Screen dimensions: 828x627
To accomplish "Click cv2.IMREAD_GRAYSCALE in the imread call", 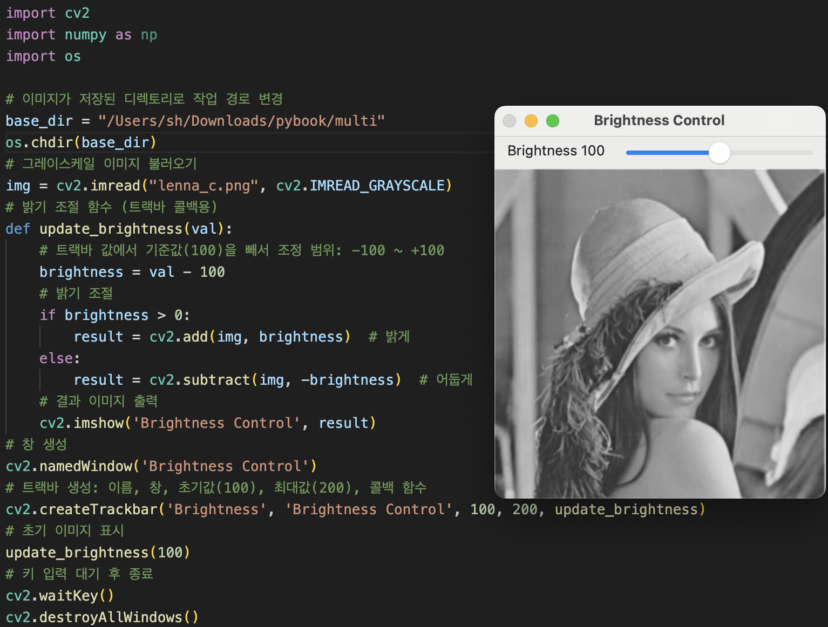I will [x=361, y=186].
